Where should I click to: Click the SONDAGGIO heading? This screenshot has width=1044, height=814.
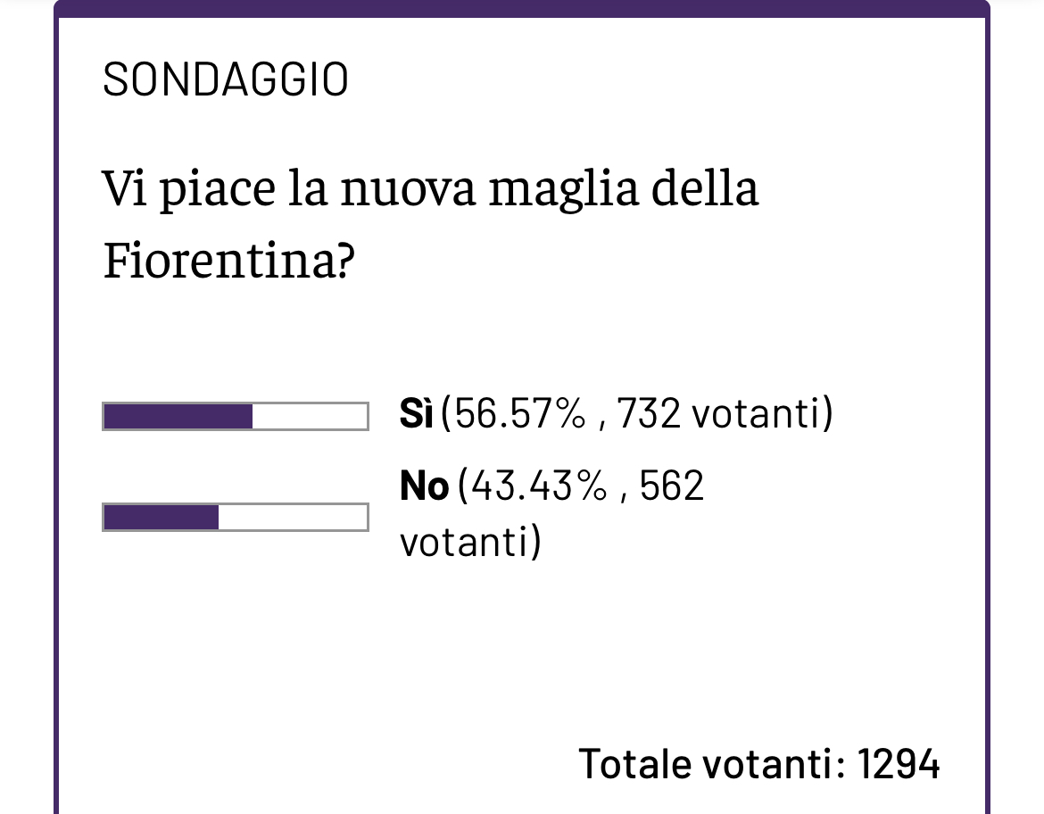click(226, 80)
